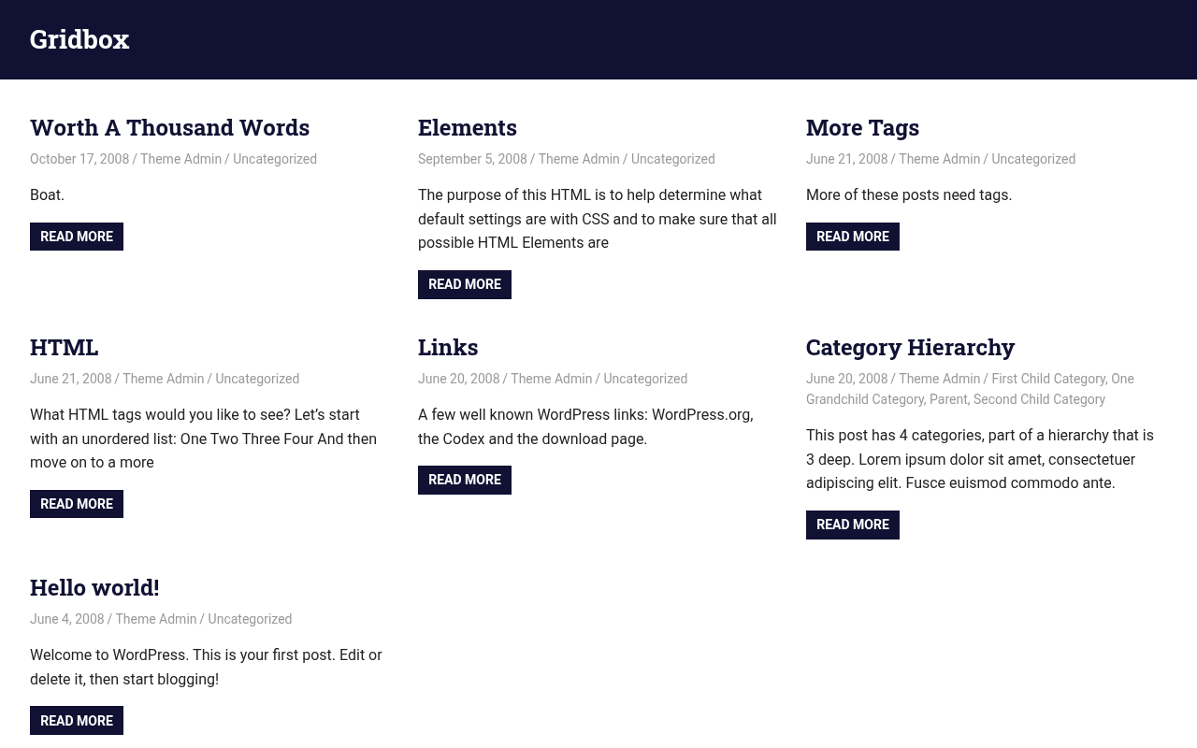Select the First Child Category link
Viewport: 1197px width, 748px height.
coord(1048,379)
